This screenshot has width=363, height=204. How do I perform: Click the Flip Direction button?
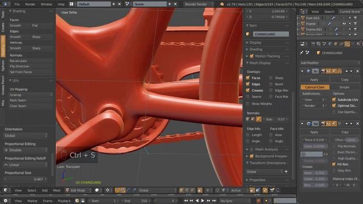pyautogui.click(x=30, y=66)
